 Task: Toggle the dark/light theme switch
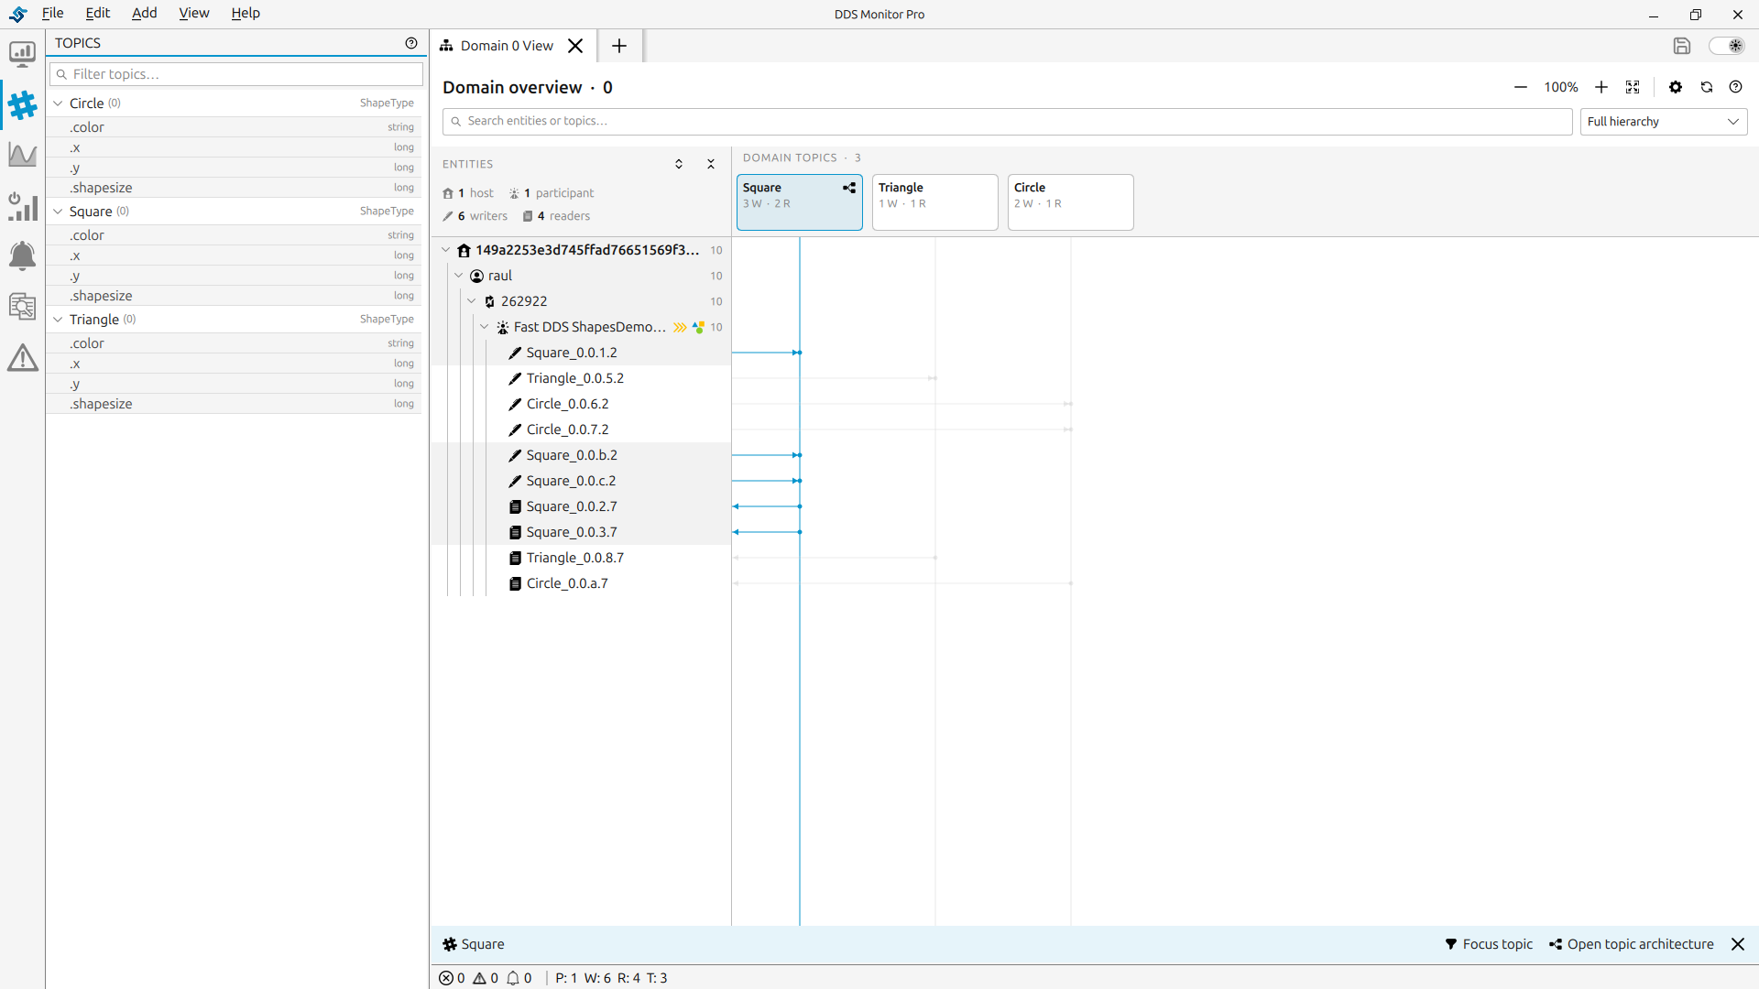tap(1727, 46)
